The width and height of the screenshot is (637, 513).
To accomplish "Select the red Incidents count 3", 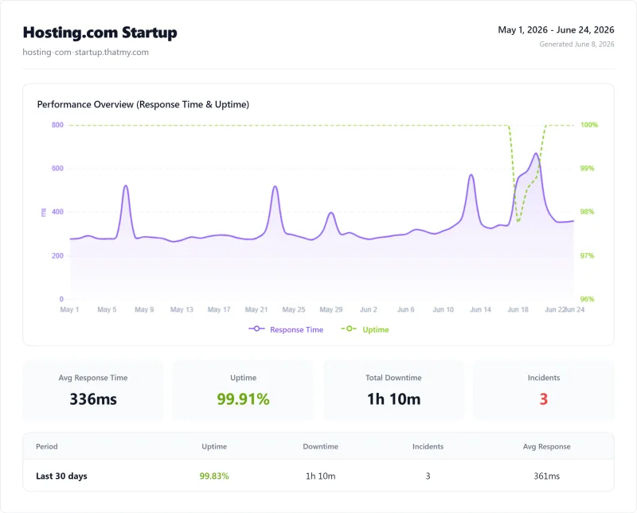I will (544, 399).
